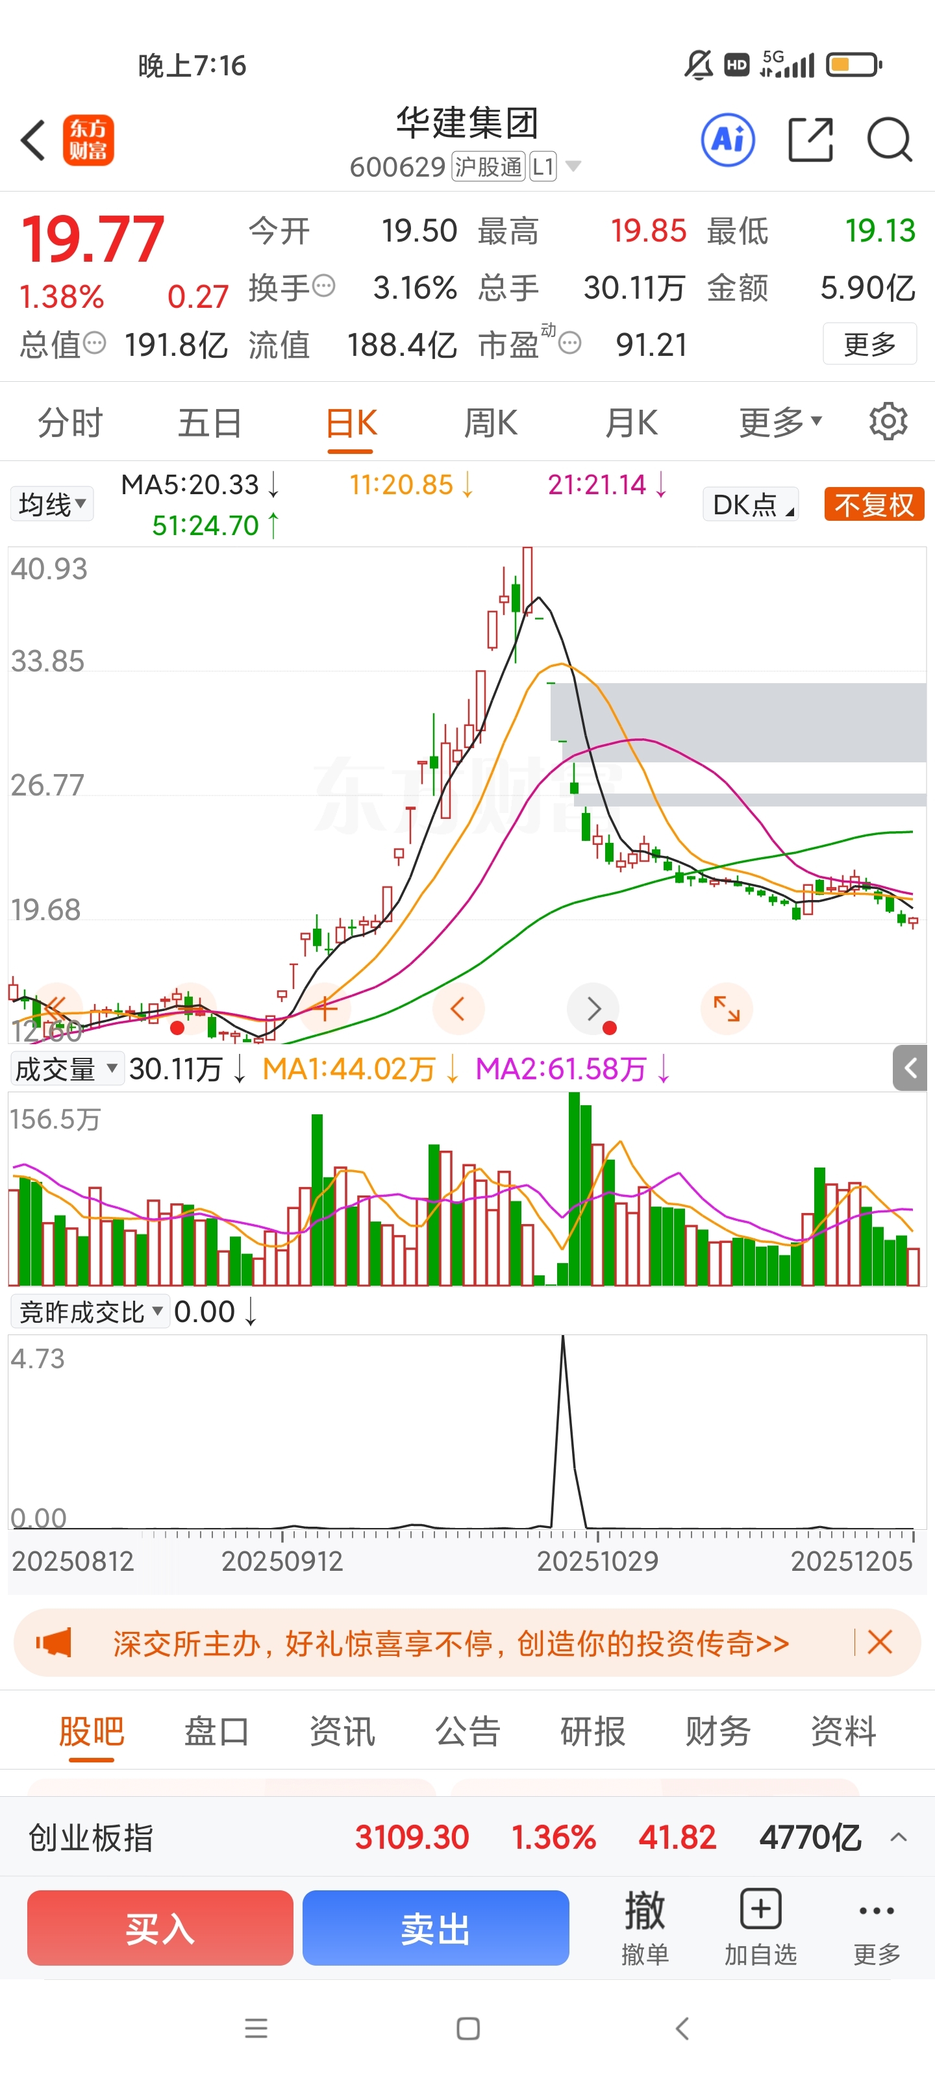Tap the 市盈 info bubble icon

point(569,343)
